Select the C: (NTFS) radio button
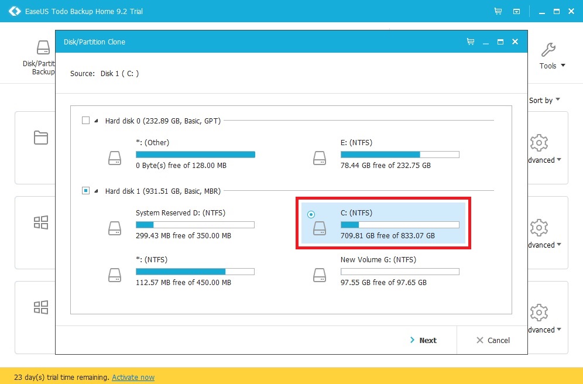Screen dimensions: 583x384 tap(311, 214)
